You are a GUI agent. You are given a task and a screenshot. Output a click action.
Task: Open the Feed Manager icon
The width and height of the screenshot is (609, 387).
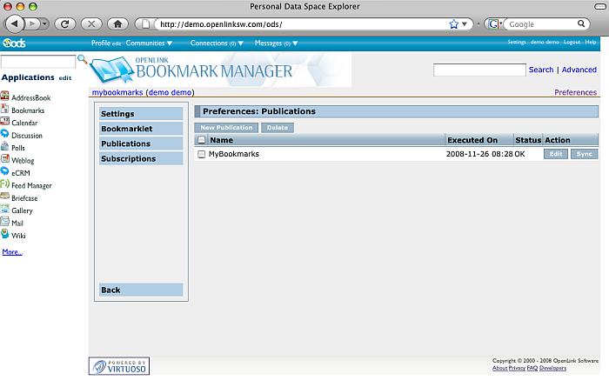(x=5, y=185)
